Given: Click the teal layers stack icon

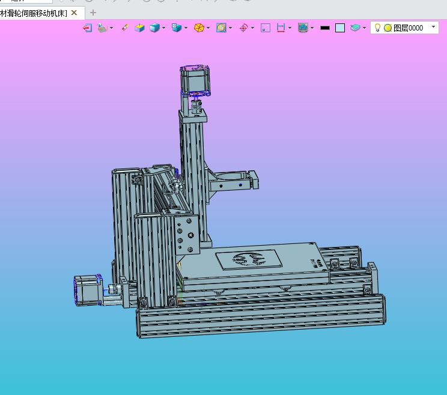Looking at the screenshot, I should (355, 28).
